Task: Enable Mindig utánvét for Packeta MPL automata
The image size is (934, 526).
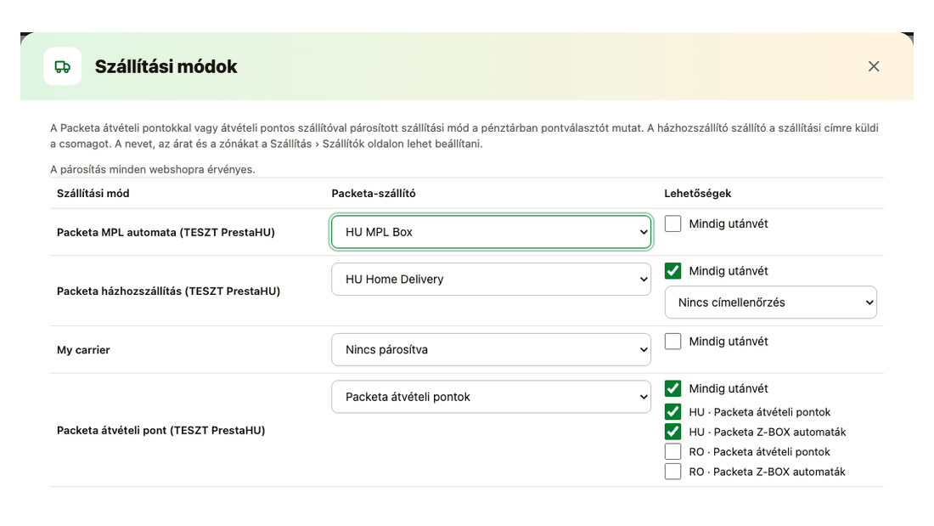Action: coord(673,223)
